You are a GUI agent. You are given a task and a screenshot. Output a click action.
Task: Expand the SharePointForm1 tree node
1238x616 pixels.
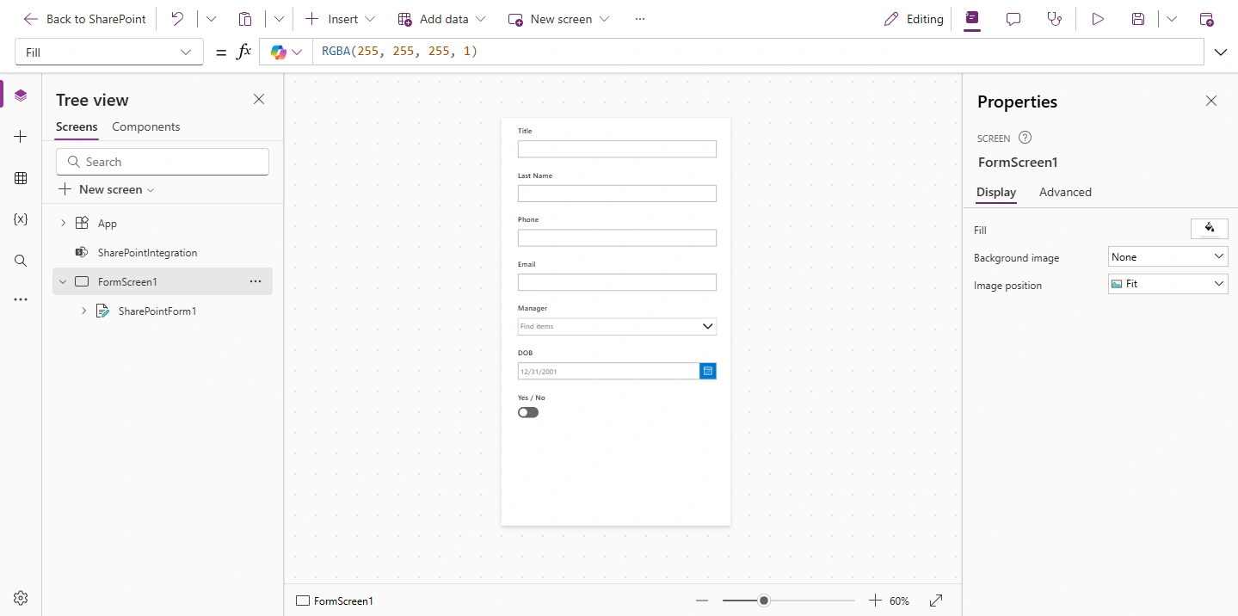[x=83, y=311]
